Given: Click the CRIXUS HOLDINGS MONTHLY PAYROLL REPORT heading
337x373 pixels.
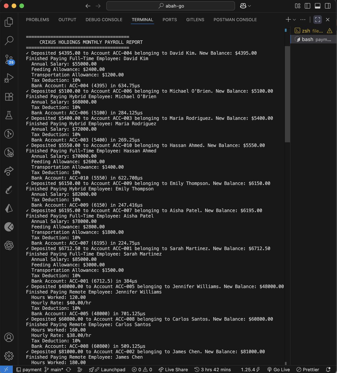Looking at the screenshot, I should (91, 42).
